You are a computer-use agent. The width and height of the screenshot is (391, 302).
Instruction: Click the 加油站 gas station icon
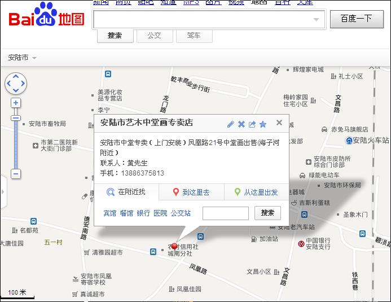click(x=254, y=239)
